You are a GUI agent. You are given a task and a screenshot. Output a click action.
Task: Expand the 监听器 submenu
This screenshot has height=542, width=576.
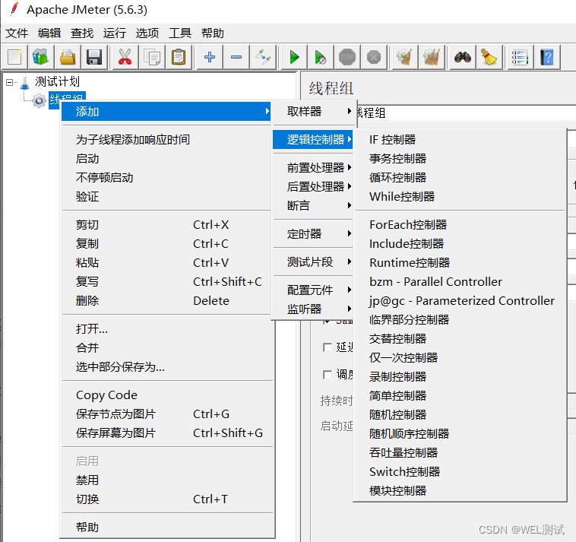pos(313,309)
